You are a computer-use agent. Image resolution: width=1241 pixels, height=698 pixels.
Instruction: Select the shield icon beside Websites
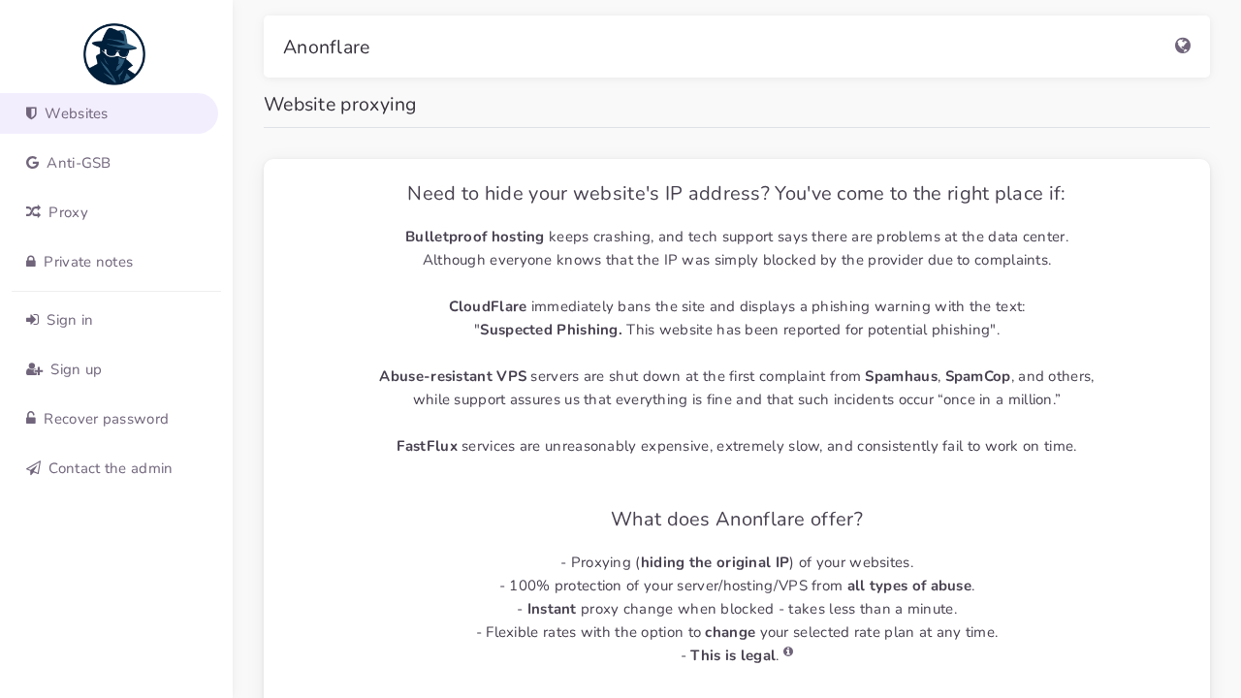(x=32, y=113)
